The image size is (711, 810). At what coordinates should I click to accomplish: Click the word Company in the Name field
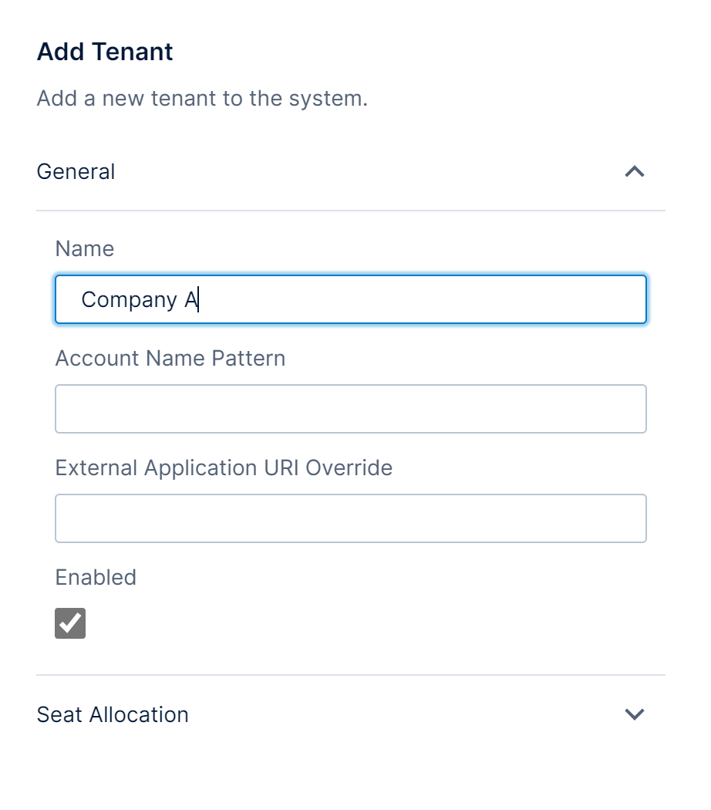pyautogui.click(x=129, y=299)
